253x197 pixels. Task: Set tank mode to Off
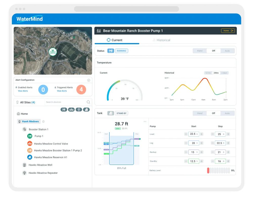(x=214, y=113)
